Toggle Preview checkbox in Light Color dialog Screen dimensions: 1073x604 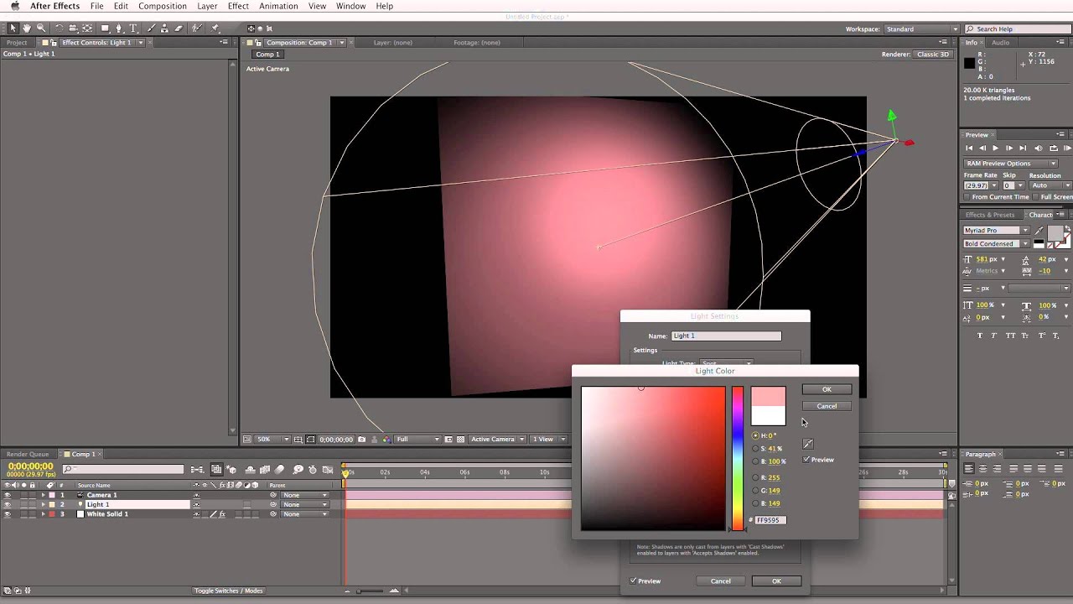click(x=806, y=460)
